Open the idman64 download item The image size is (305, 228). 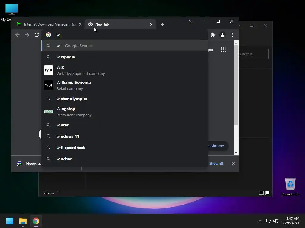[29, 164]
